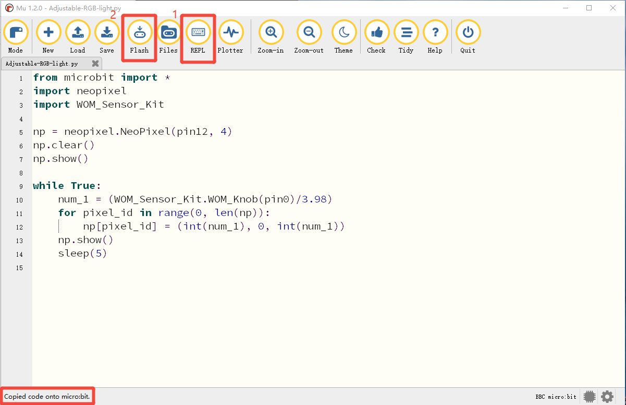This screenshot has width=626, height=405.
Task: Click the 'BBC micro:bit' mode label
Action: [x=556, y=397]
